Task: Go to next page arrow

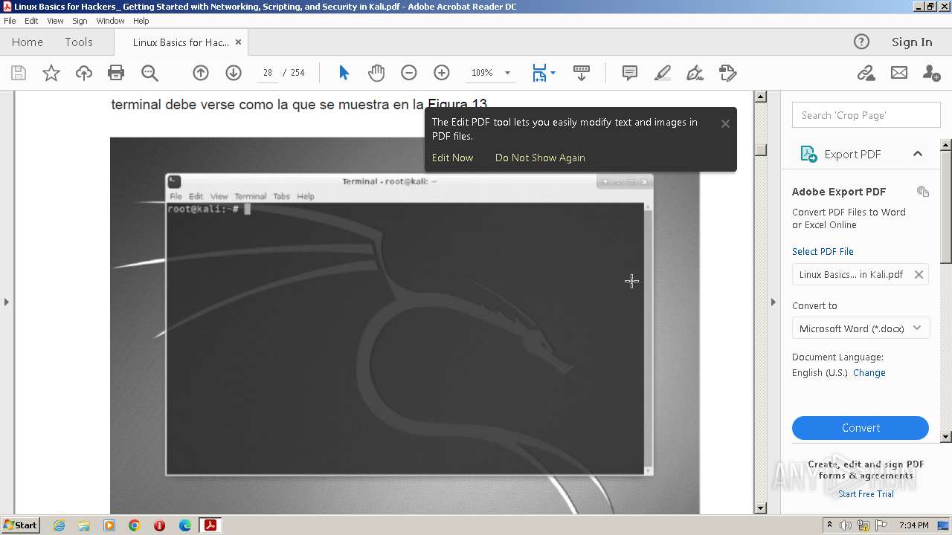Action: pyautogui.click(x=234, y=73)
